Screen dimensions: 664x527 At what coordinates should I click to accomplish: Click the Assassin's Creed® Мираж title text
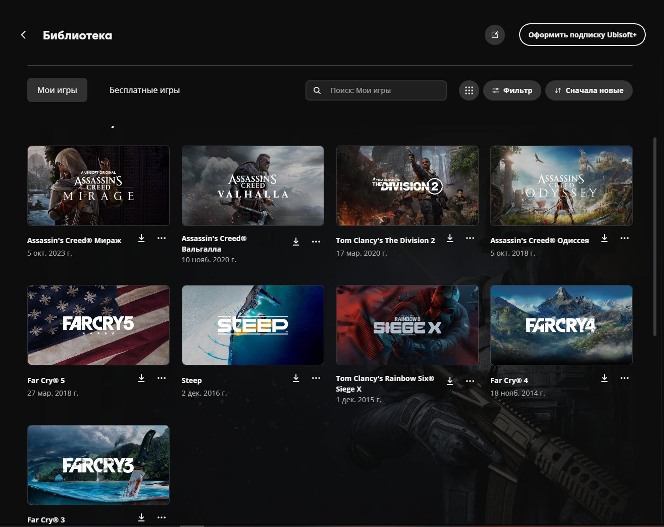74,241
